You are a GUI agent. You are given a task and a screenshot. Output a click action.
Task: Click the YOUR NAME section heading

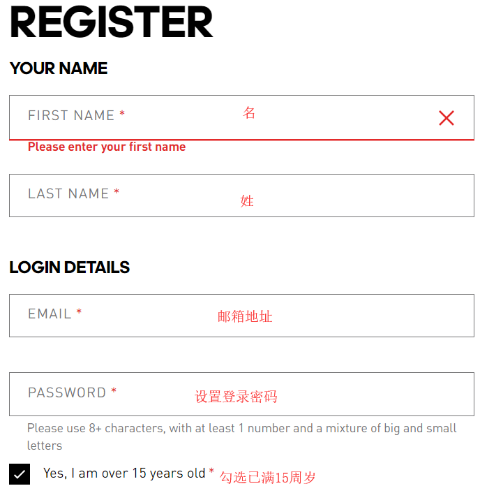coord(59,68)
